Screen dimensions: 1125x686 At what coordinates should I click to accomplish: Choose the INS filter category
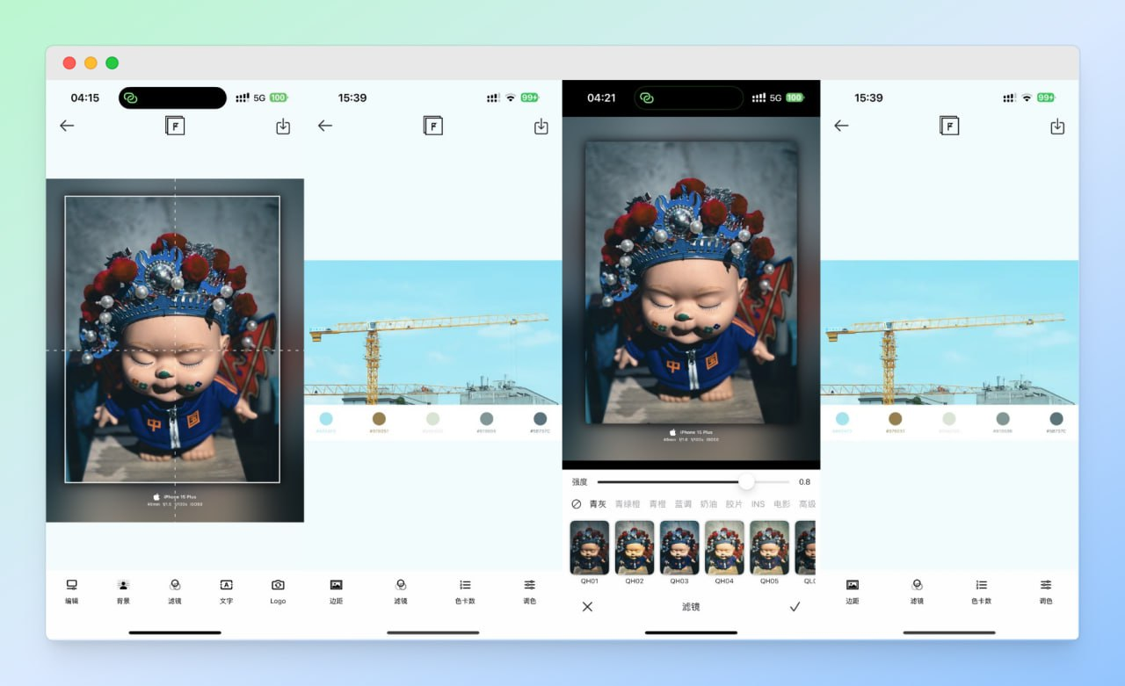758,504
